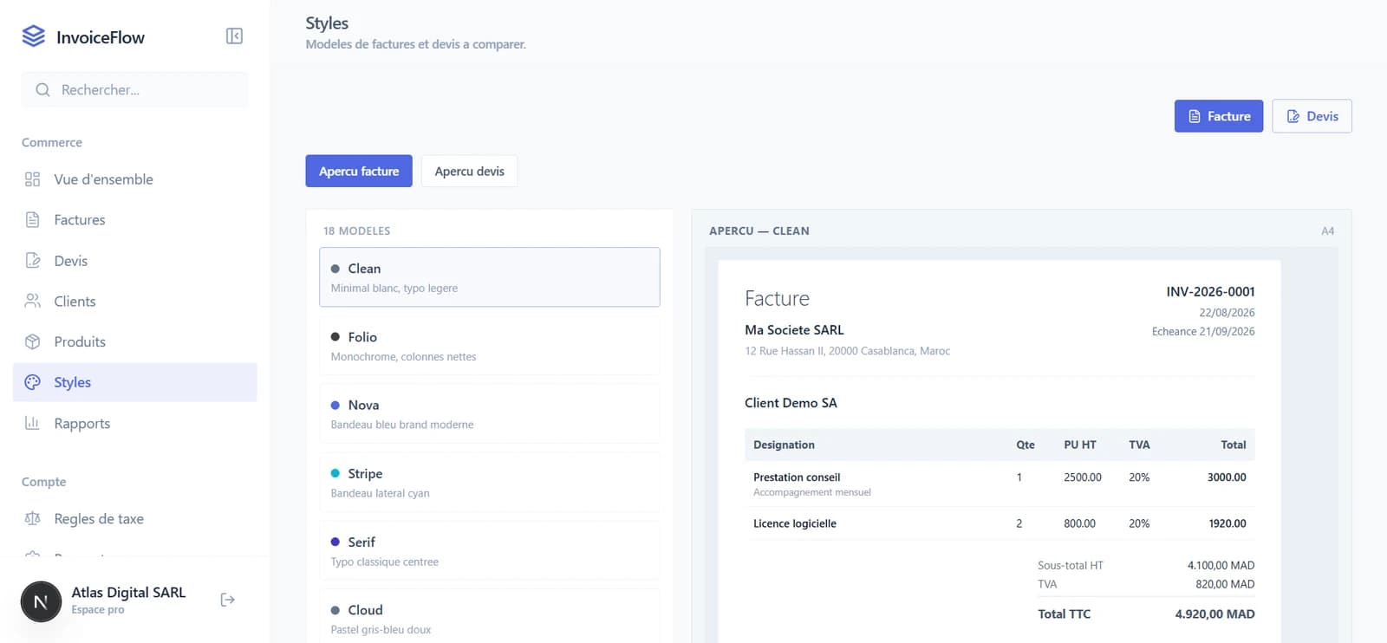Click the logout icon beside Atlas Digital SARL
This screenshot has width=1387, height=643.
(228, 600)
